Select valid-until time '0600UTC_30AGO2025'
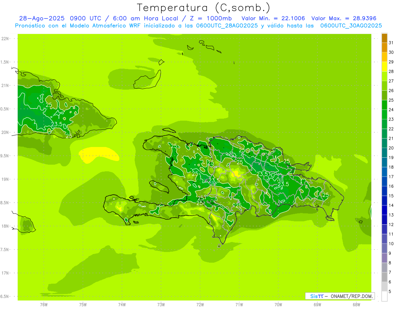 (351, 26)
